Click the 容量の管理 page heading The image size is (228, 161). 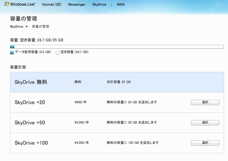pyautogui.click(x=24, y=19)
